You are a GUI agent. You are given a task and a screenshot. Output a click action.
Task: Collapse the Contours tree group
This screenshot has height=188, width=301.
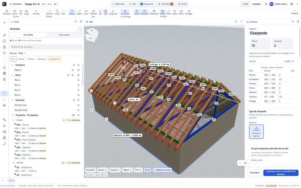tap(13, 65)
